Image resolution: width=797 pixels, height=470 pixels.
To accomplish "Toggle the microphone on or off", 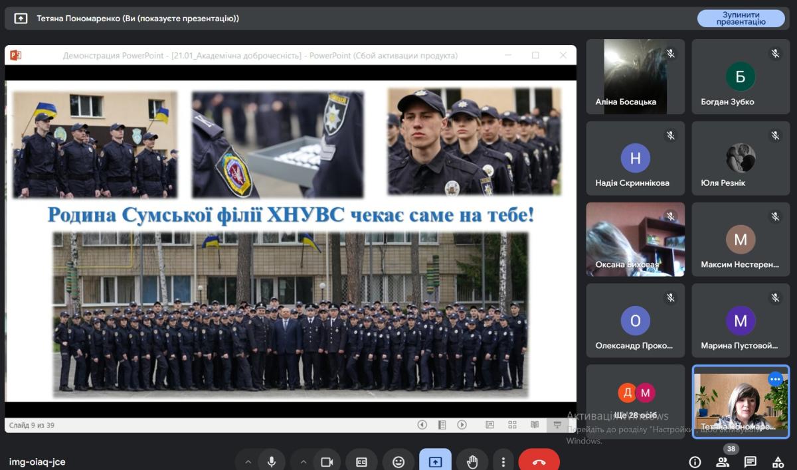I will point(271,462).
